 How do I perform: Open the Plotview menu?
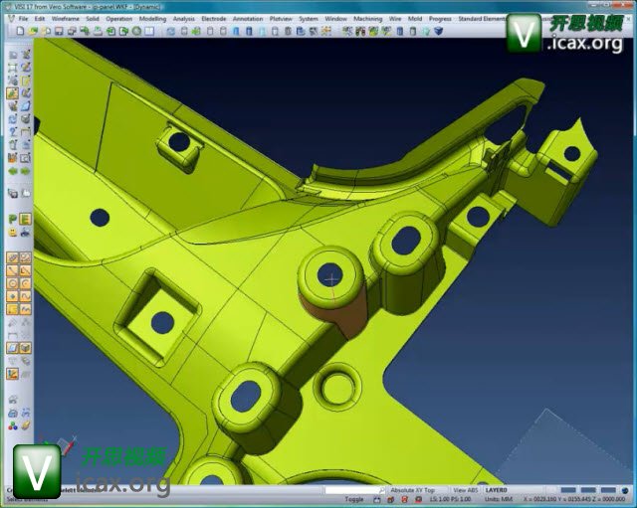pos(281,19)
